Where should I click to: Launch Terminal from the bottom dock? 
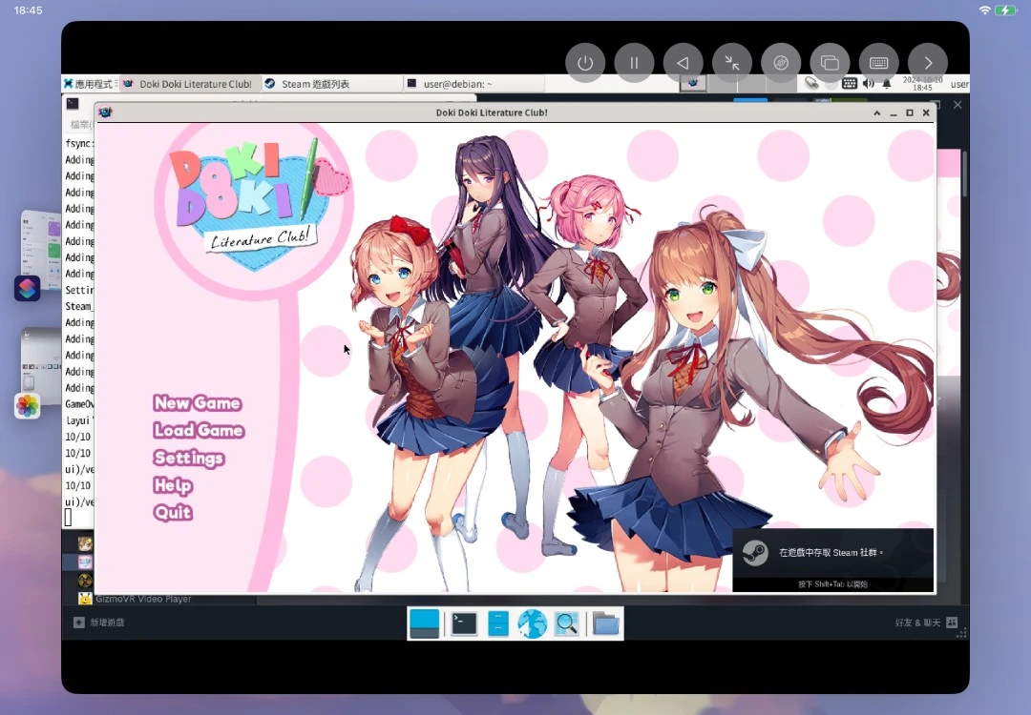(464, 623)
